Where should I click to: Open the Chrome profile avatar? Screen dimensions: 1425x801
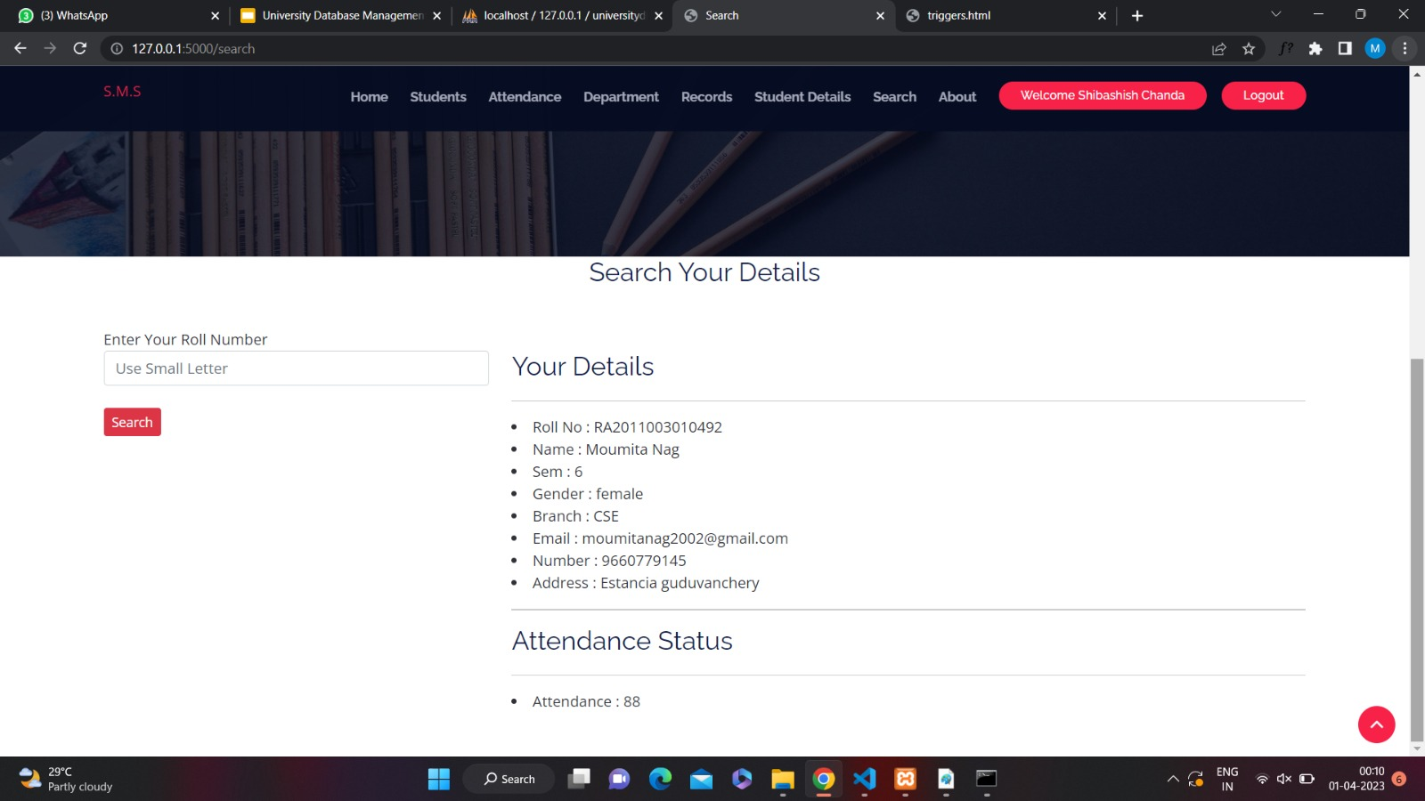1374,48
